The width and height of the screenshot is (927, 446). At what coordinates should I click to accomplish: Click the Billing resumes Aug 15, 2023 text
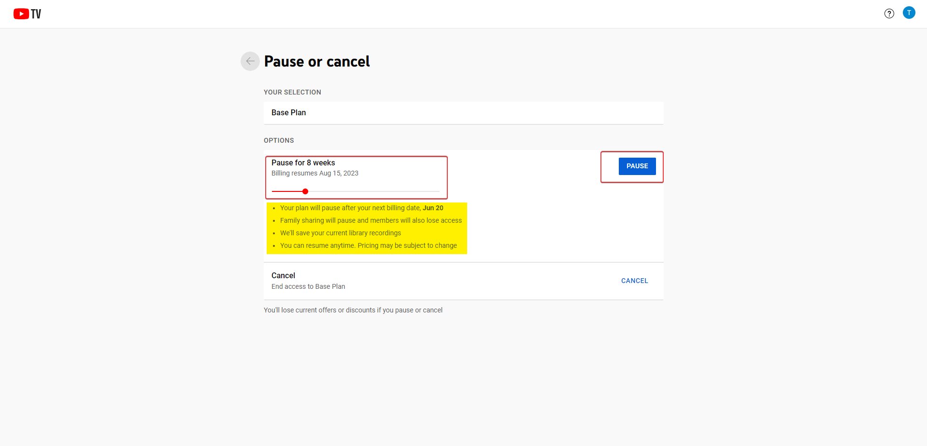click(314, 173)
